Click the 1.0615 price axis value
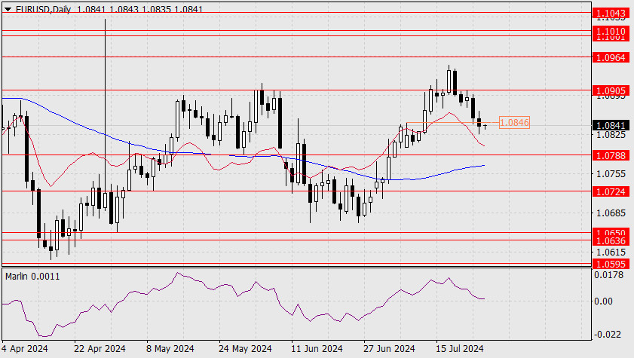The image size is (634, 358). tap(611, 252)
